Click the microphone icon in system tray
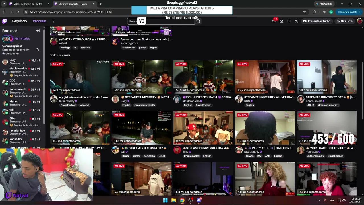 click(x=325, y=200)
